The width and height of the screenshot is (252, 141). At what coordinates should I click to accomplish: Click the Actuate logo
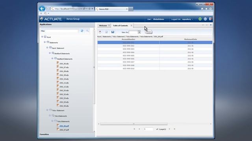tap(51, 19)
